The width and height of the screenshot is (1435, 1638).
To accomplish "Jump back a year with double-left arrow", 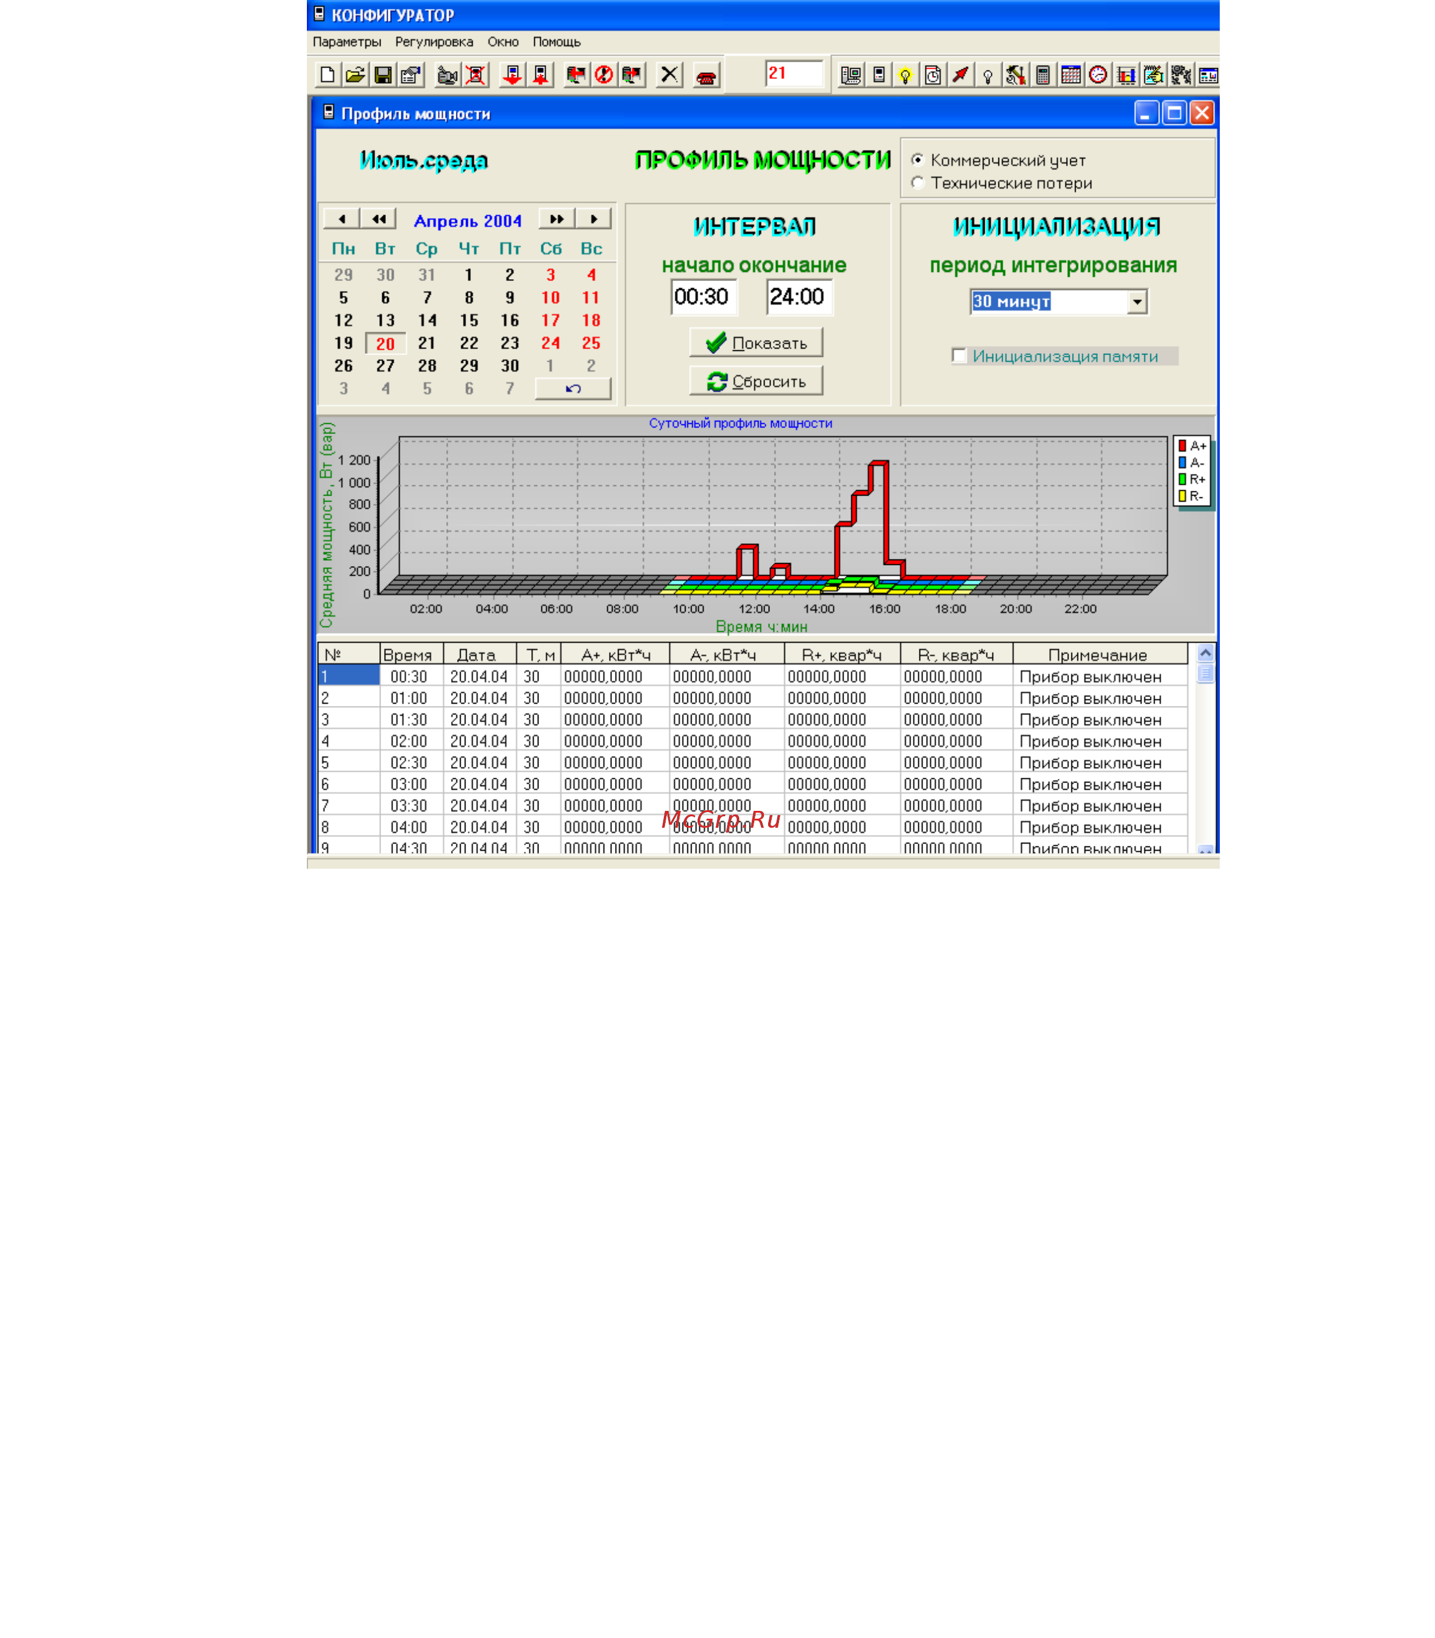I will pos(379,219).
